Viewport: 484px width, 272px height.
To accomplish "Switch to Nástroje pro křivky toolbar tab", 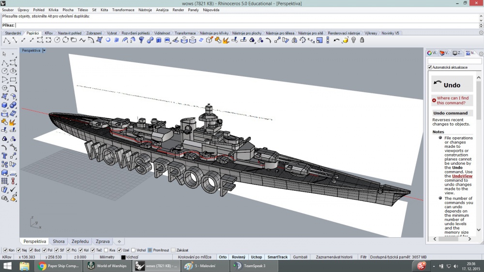I will tap(214, 33).
